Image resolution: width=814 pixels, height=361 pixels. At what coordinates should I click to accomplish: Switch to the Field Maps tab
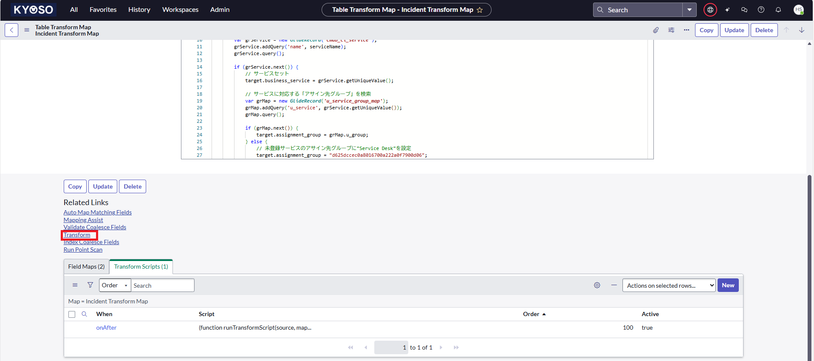point(86,267)
